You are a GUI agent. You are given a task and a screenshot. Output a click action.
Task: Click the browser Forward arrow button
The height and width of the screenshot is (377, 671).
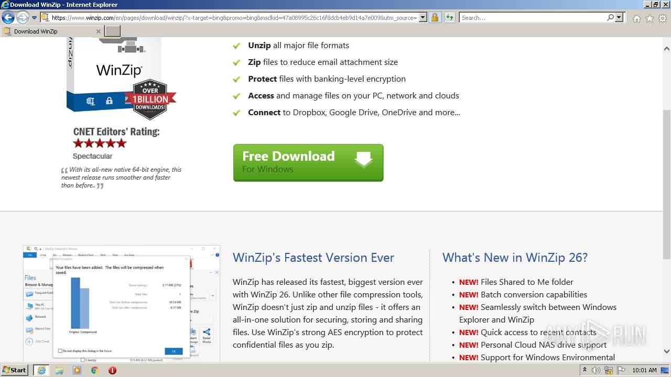23,18
